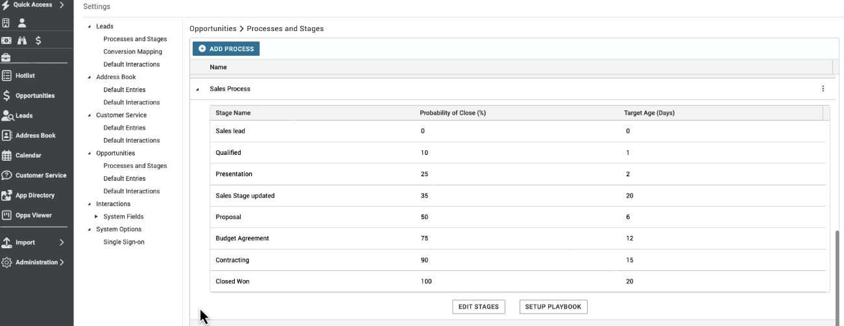The height and width of the screenshot is (326, 844).
Task: Select Default Entries under Opportunities
Action: click(x=125, y=178)
